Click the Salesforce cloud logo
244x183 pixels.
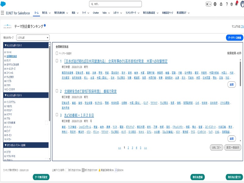pos(3,4)
